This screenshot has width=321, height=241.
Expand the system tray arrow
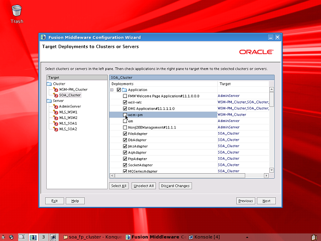[x=247, y=237]
